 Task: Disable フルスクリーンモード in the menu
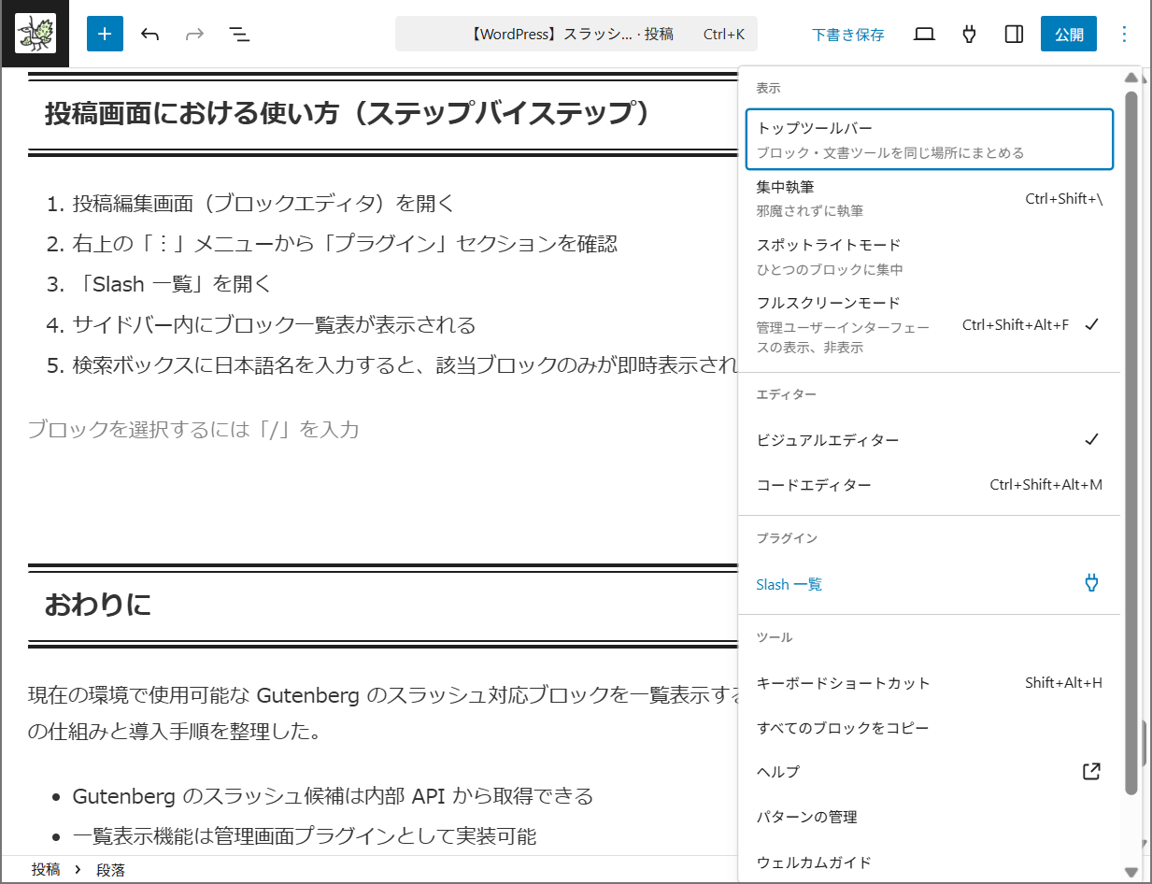click(929, 324)
